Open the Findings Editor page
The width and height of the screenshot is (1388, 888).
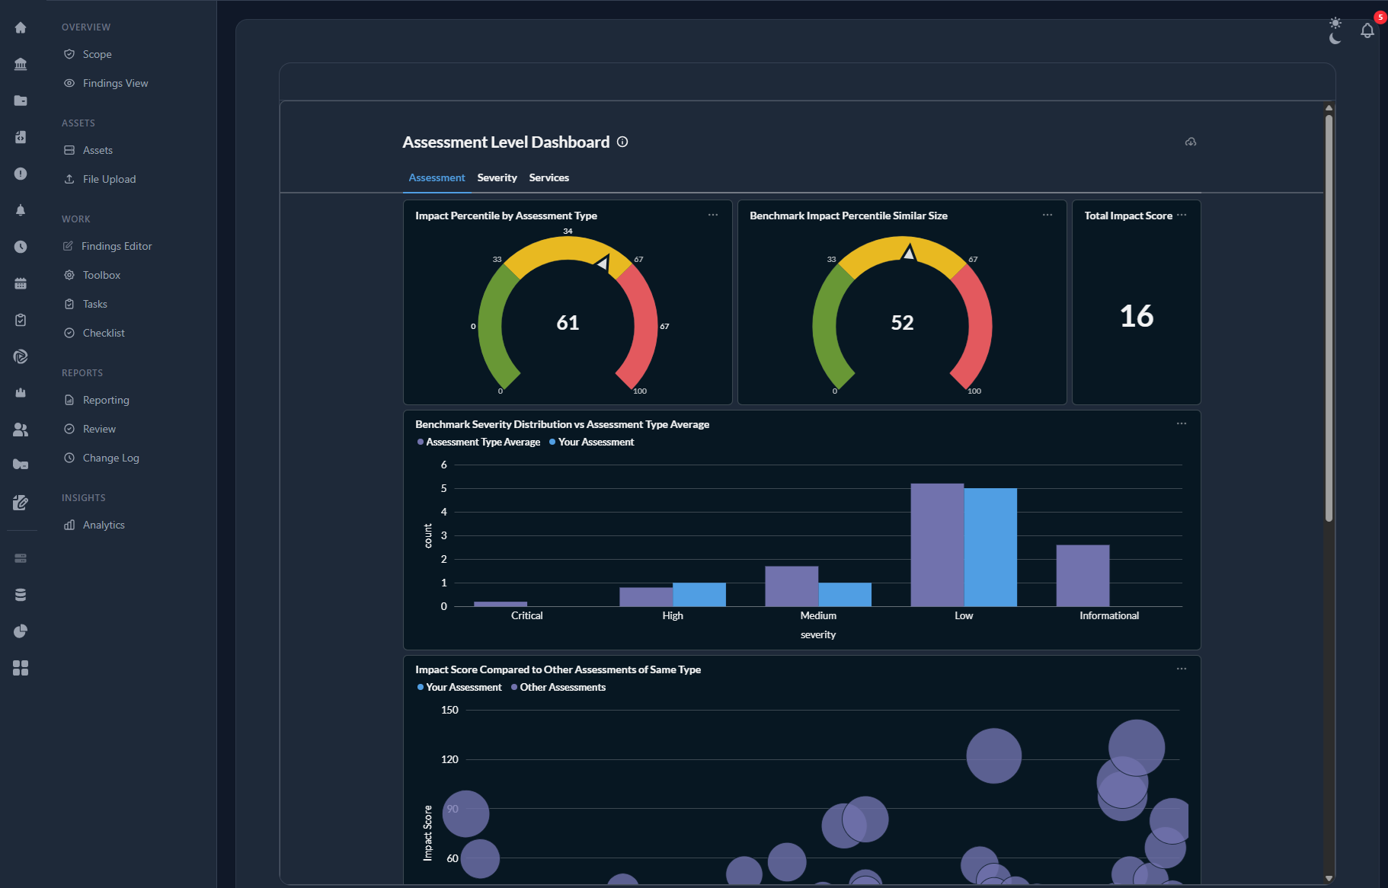[116, 246]
